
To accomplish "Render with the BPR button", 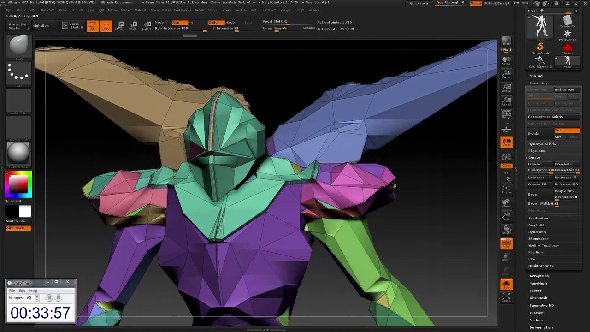I will 506,41.
